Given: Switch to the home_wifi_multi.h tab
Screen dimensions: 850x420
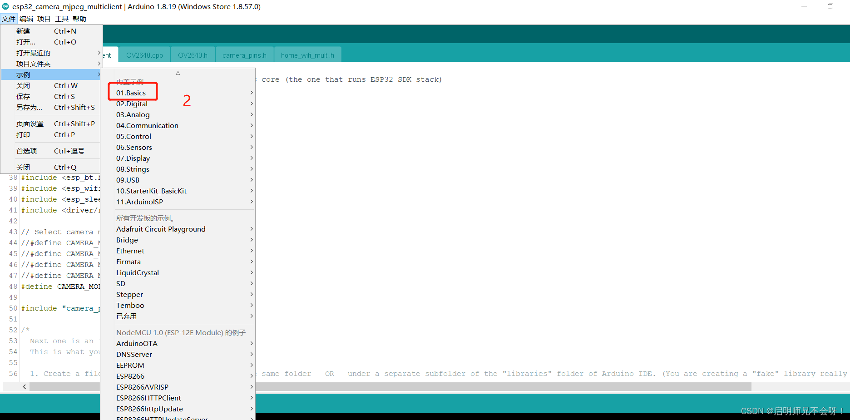Looking at the screenshot, I should (307, 55).
